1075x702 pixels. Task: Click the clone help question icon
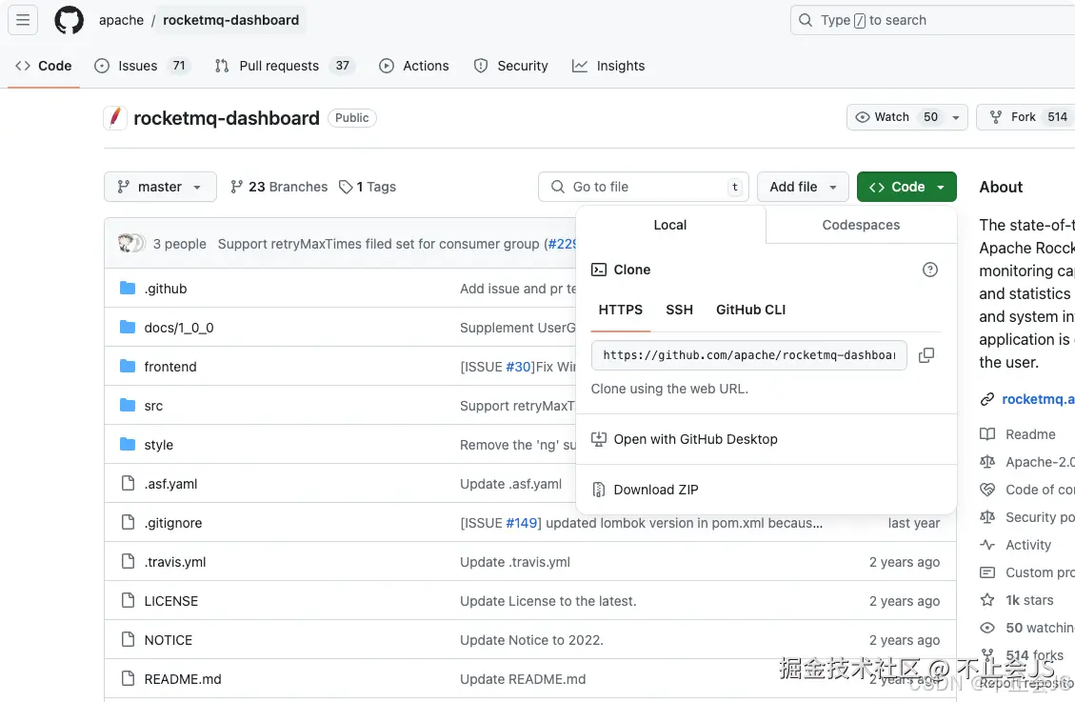coord(930,270)
